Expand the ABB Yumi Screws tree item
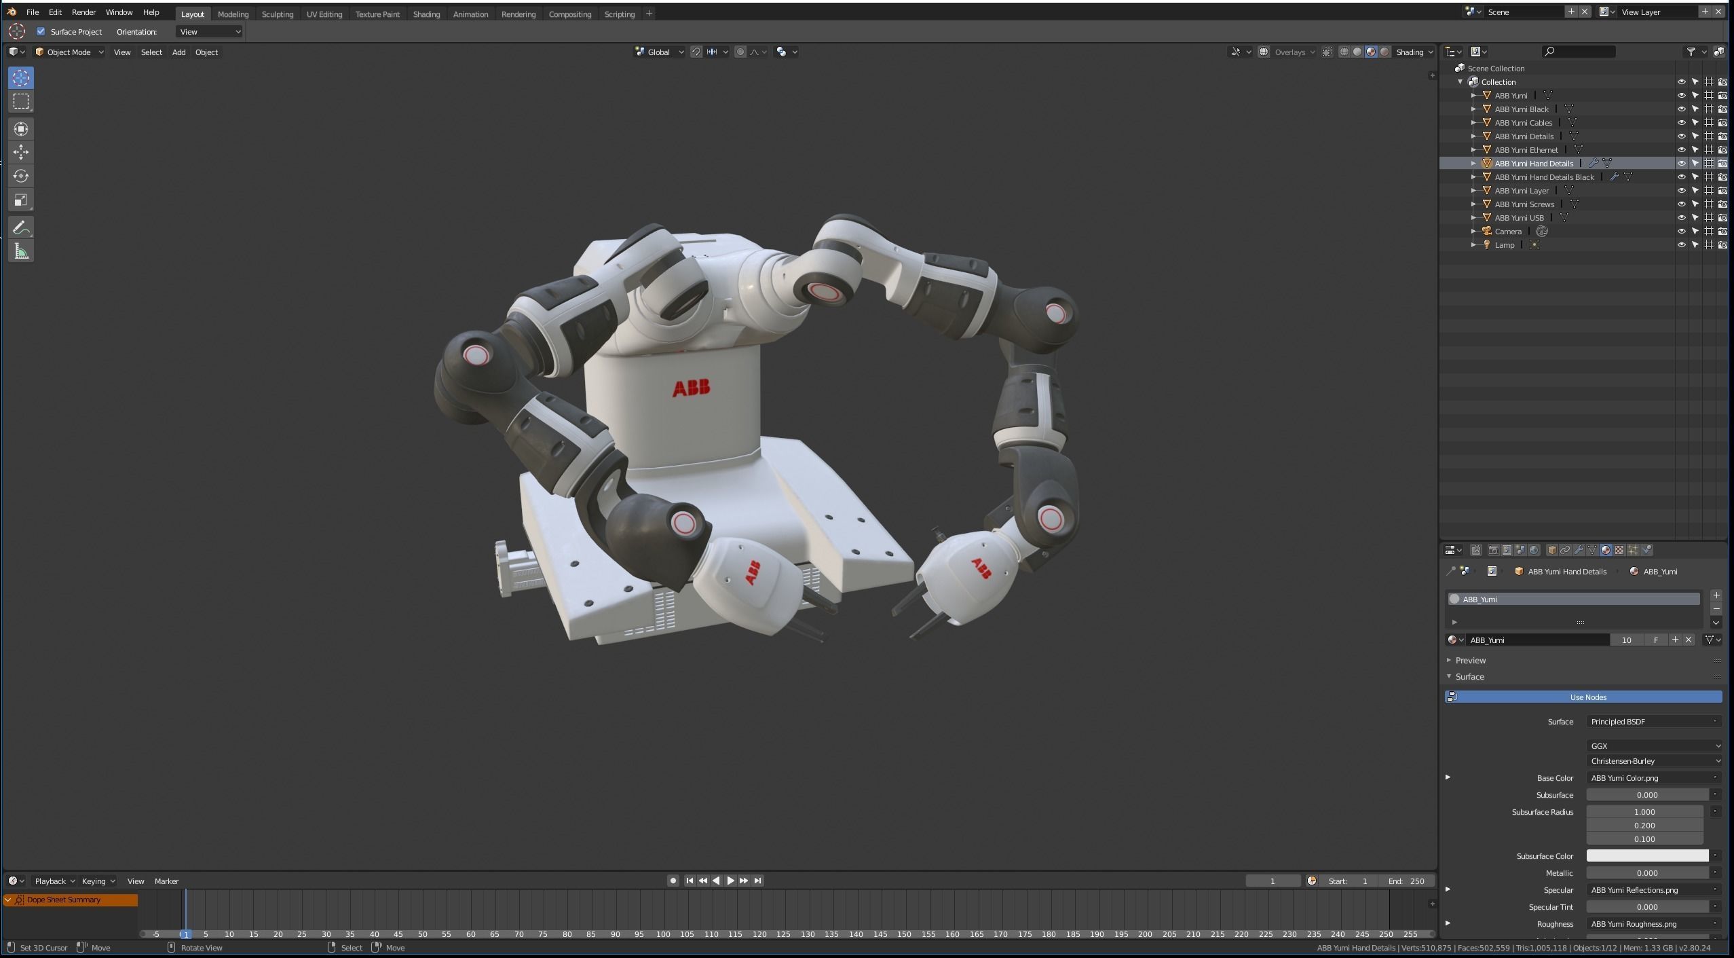1734x958 pixels. (x=1473, y=204)
